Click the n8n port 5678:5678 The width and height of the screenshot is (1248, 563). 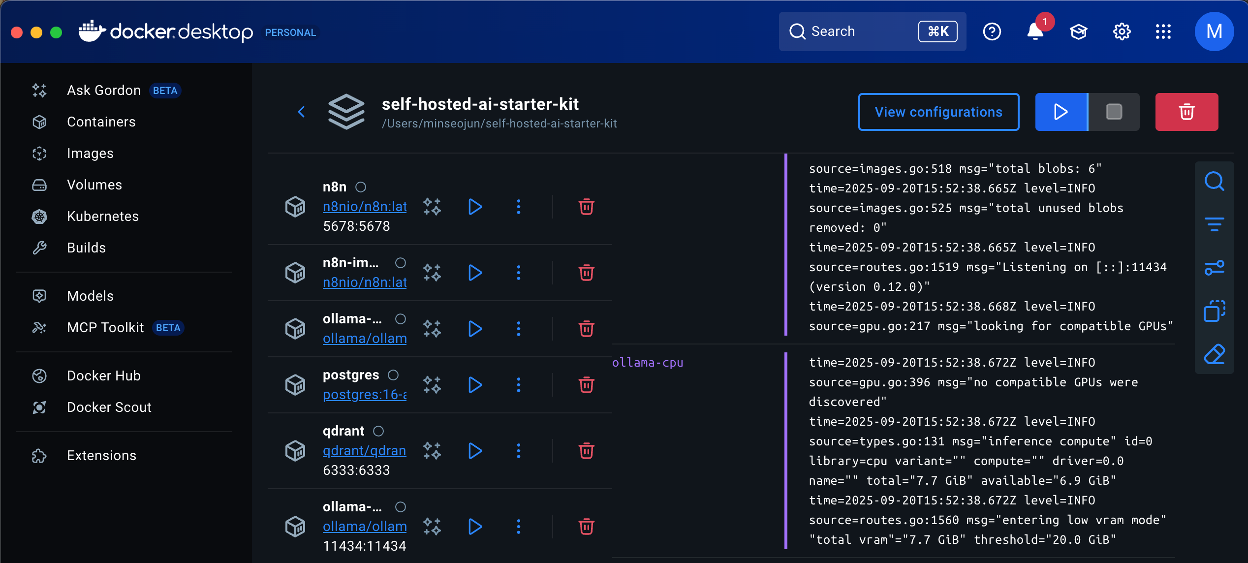tap(356, 226)
